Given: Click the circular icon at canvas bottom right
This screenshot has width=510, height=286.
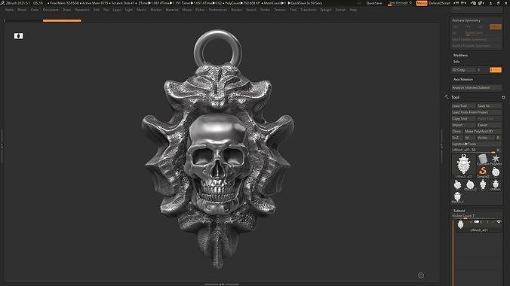Looking at the screenshot, I should (420, 275).
